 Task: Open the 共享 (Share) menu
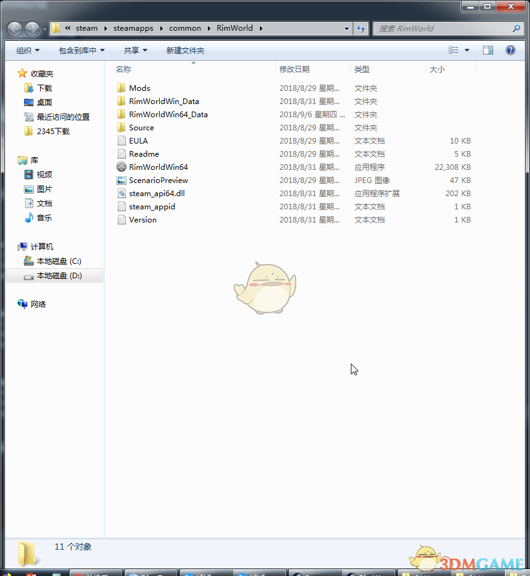click(x=135, y=50)
